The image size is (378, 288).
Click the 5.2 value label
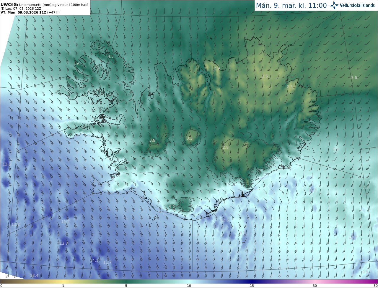[x=172, y=207]
